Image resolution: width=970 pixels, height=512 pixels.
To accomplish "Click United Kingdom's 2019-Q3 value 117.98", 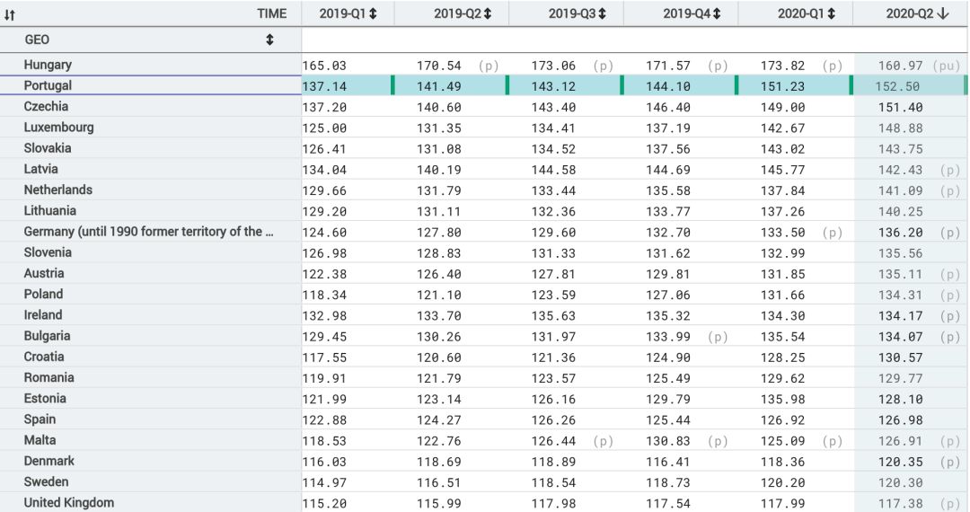I will [x=553, y=504].
